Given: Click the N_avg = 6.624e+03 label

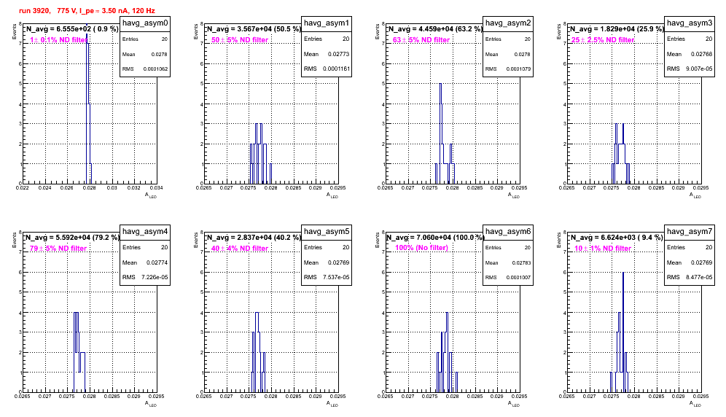Looking at the screenshot, I should tap(617, 238).
